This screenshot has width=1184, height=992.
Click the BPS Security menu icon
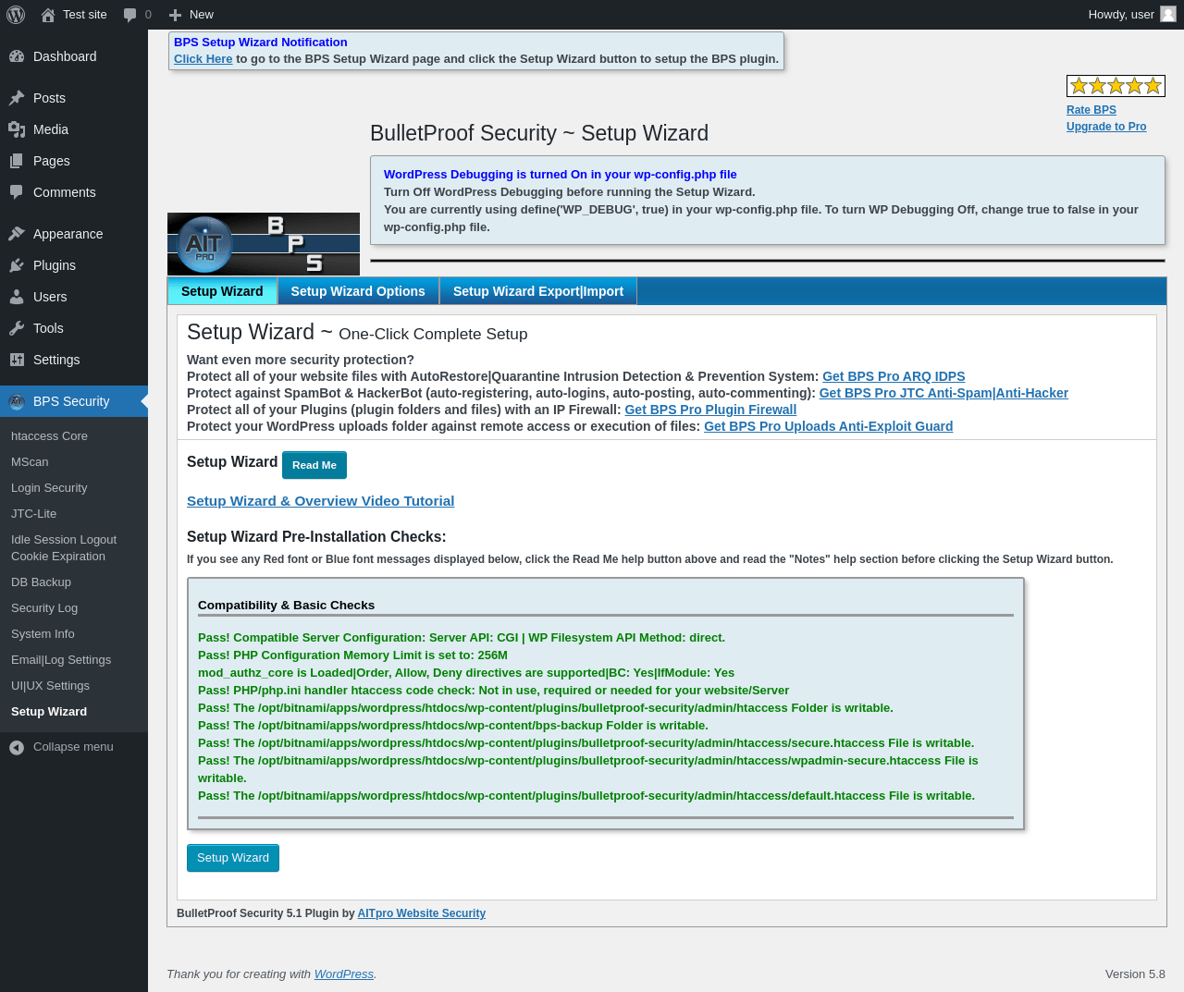17,401
